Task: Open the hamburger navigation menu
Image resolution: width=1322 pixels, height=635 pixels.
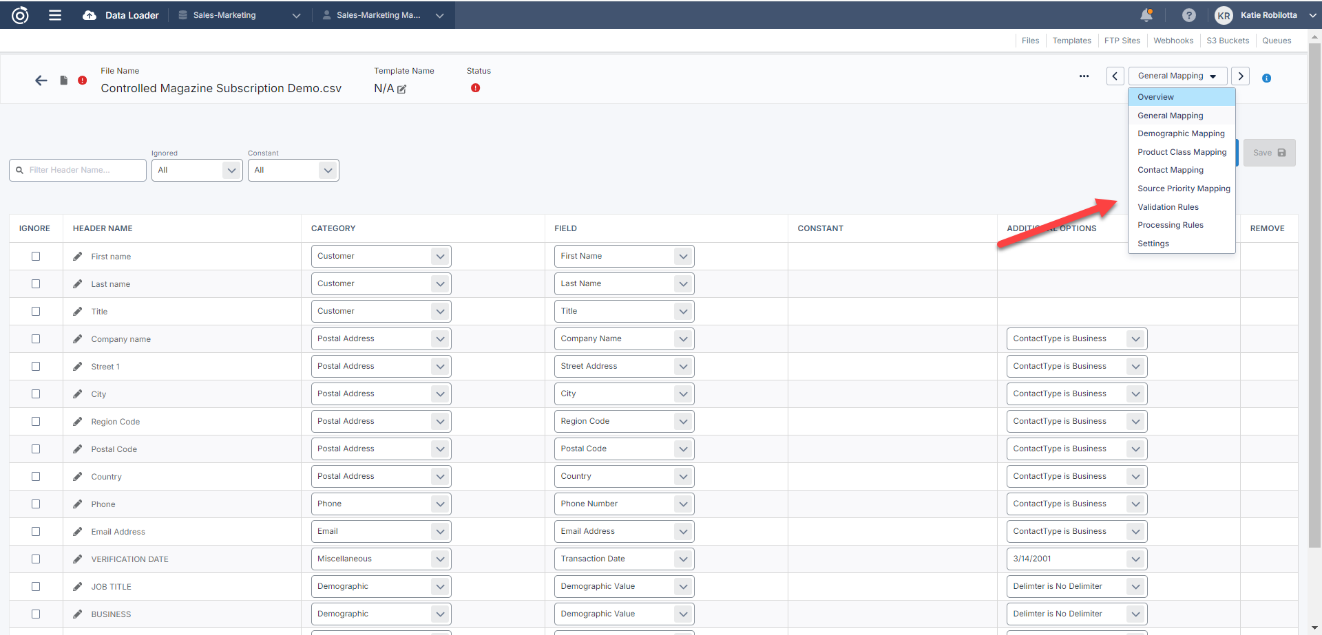Action: [x=55, y=15]
